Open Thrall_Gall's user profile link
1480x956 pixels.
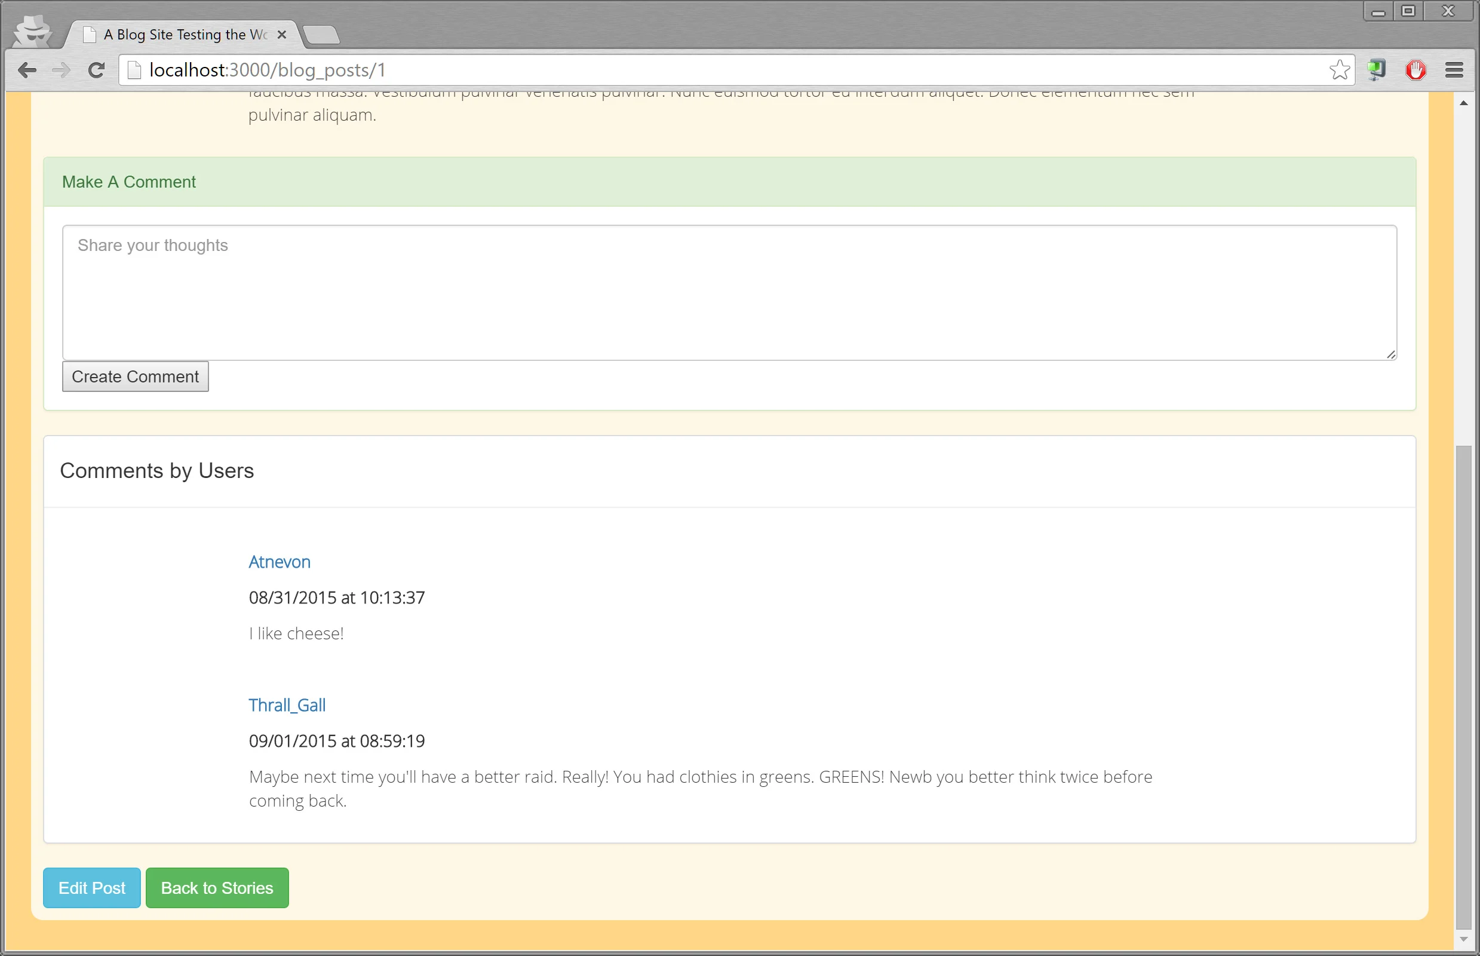click(x=287, y=704)
